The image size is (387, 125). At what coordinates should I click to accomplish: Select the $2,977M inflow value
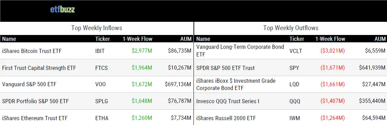point(142,51)
